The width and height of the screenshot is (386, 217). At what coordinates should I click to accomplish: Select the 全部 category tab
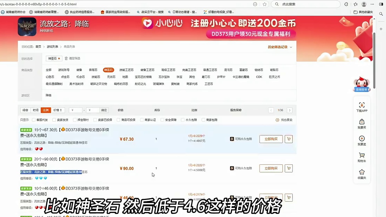pyautogui.click(x=49, y=70)
